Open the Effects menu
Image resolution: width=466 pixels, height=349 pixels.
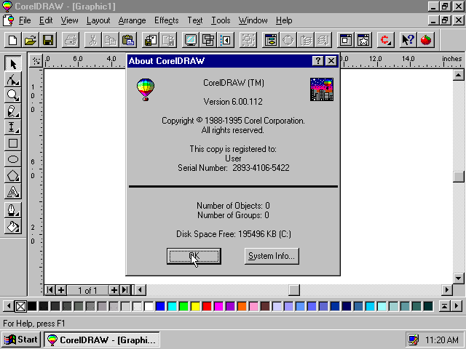[167, 20]
